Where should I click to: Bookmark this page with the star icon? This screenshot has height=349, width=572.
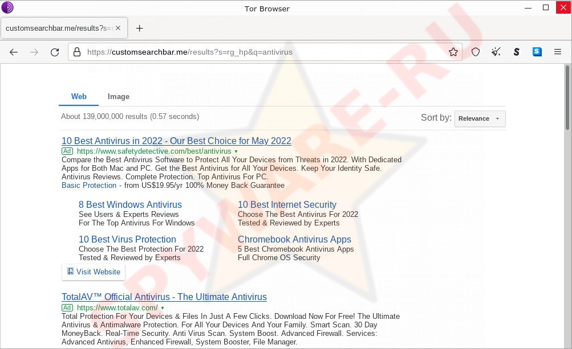pyautogui.click(x=453, y=52)
